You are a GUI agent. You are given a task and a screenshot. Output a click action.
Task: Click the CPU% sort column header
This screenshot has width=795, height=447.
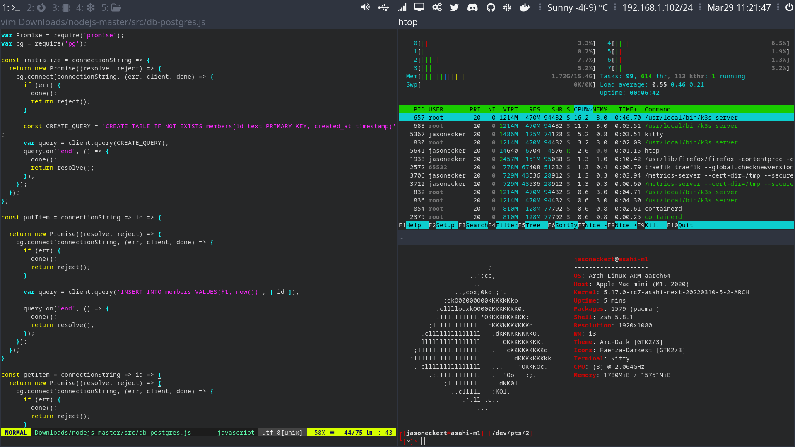click(582, 109)
